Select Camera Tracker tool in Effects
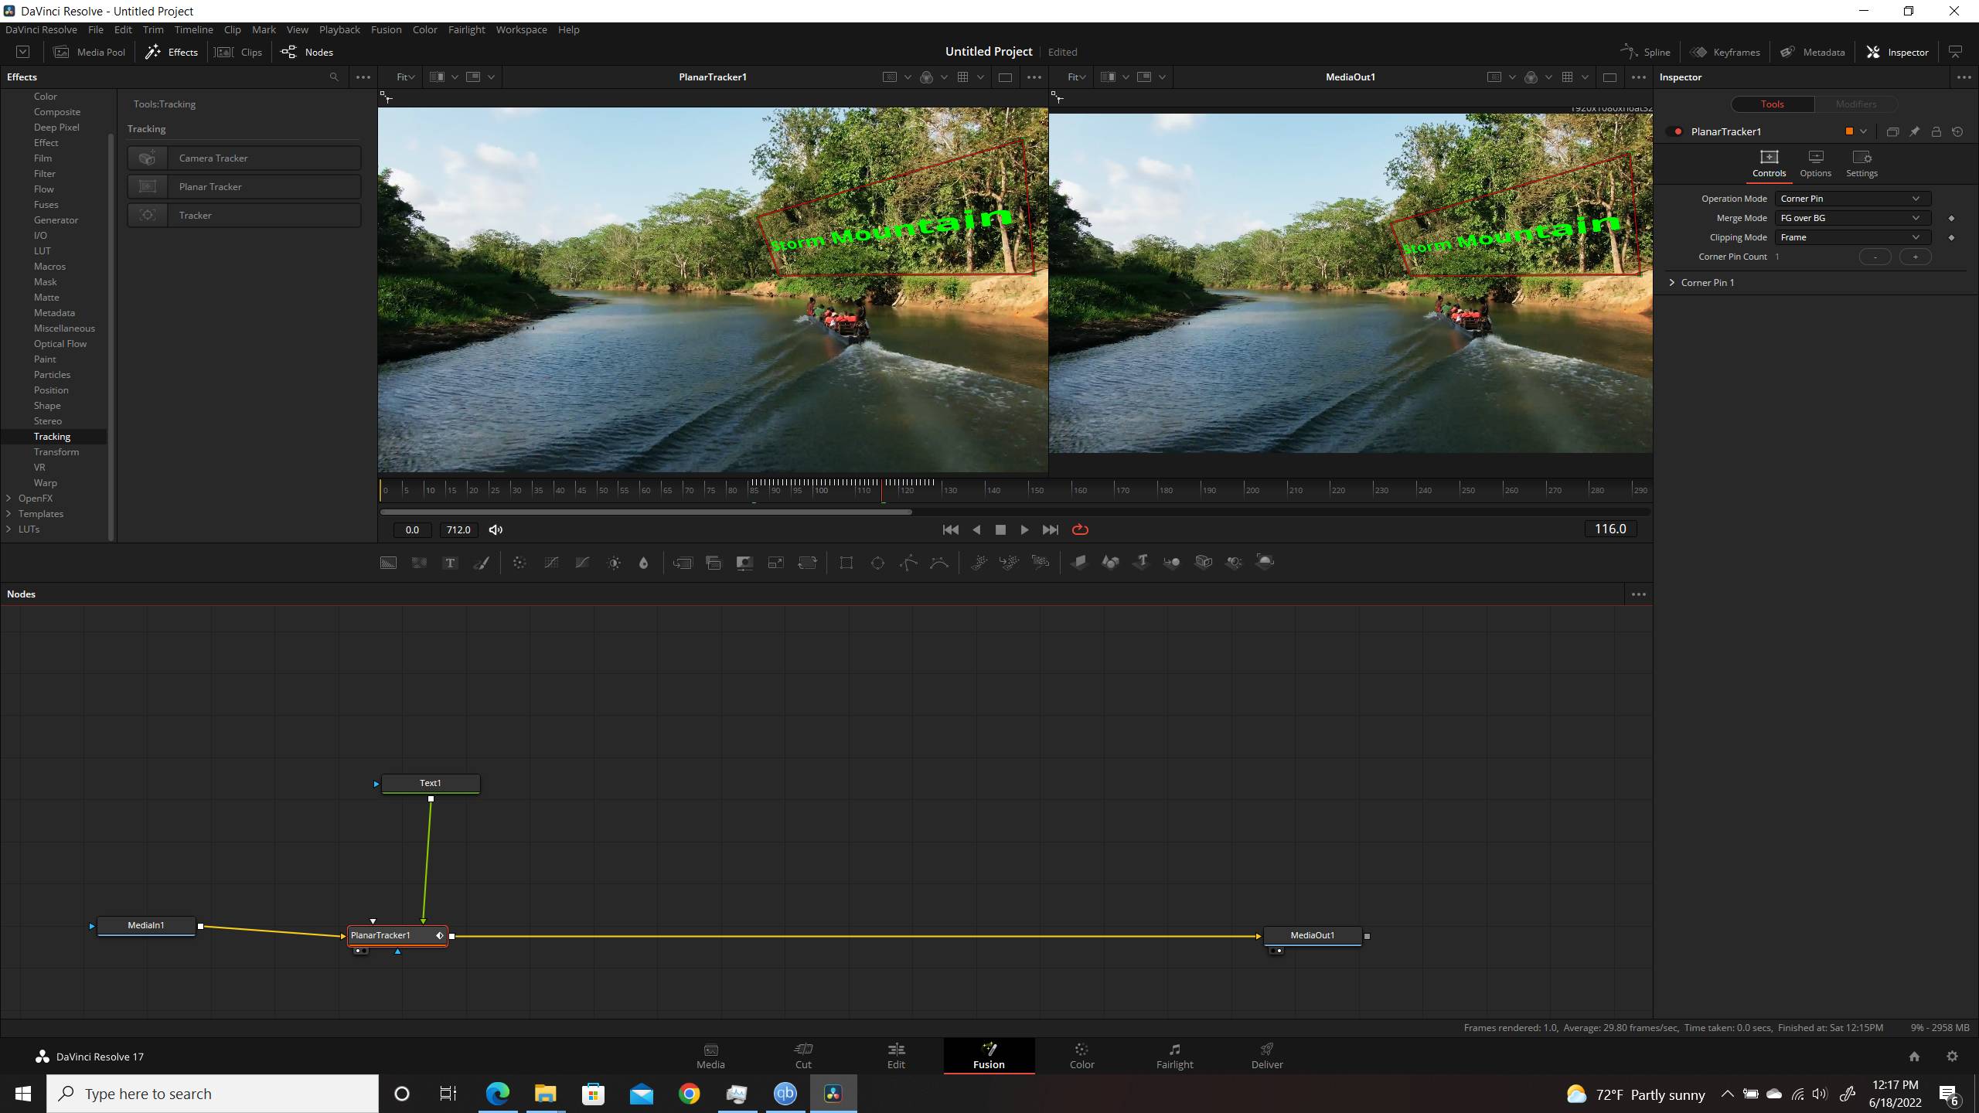The image size is (1979, 1113). (244, 158)
